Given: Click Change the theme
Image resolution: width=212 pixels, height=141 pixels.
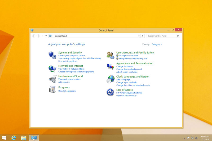Looking at the screenshot, I should pyautogui.click(x=124, y=66).
